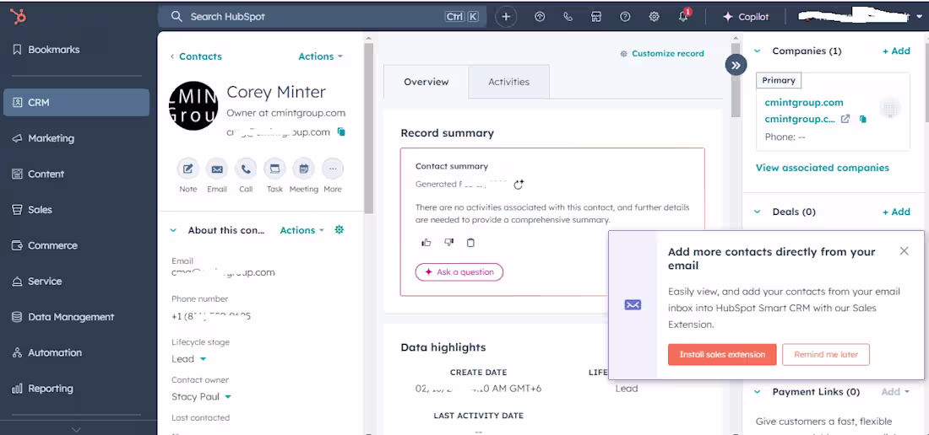Schedule a Meeting with the contact

click(304, 169)
